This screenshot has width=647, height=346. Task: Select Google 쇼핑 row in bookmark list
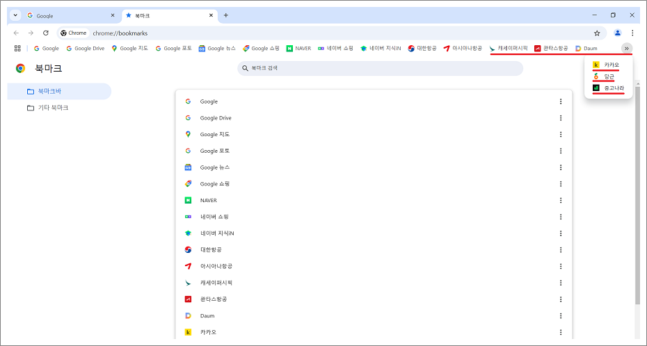tap(374, 183)
